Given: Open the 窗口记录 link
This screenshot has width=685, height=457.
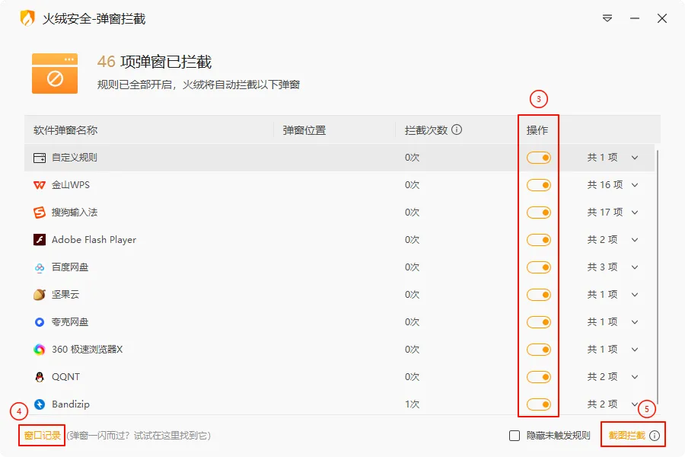Looking at the screenshot, I should point(42,436).
